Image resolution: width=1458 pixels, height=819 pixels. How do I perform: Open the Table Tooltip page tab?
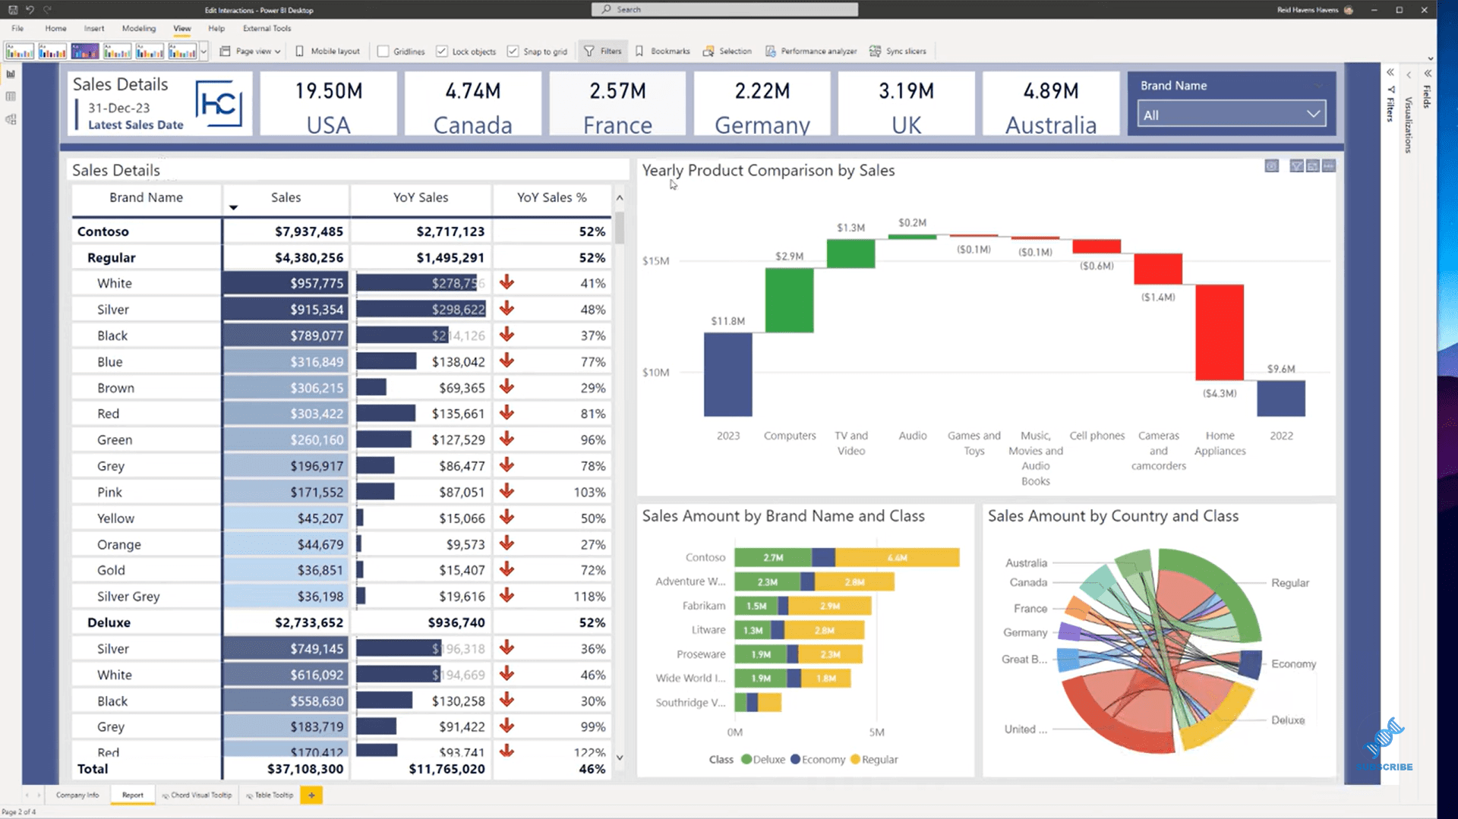click(270, 795)
